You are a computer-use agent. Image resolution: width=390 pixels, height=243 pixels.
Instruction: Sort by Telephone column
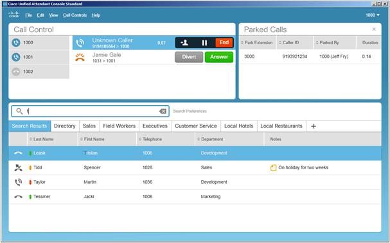click(165, 139)
